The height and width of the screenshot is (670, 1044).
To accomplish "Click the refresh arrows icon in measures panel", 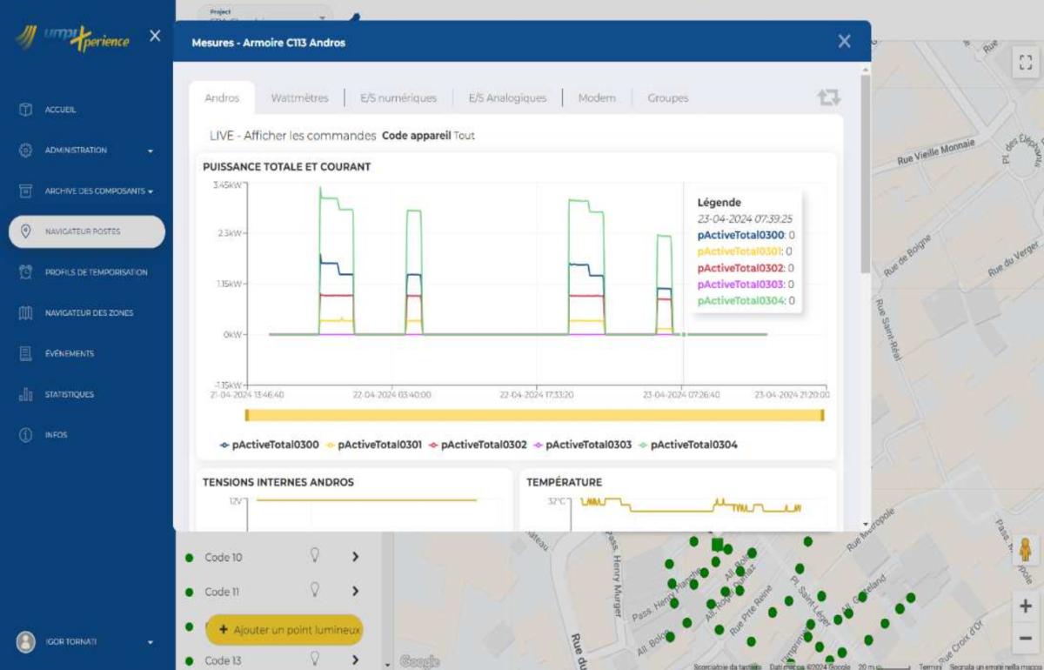I will pyautogui.click(x=828, y=97).
